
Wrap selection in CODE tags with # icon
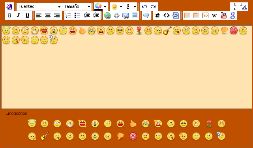[157, 15]
